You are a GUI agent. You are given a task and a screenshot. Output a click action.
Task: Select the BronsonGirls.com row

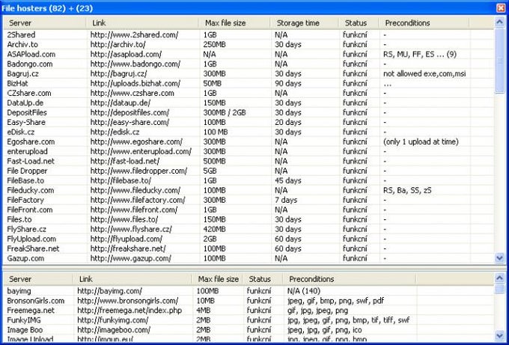click(x=249, y=301)
